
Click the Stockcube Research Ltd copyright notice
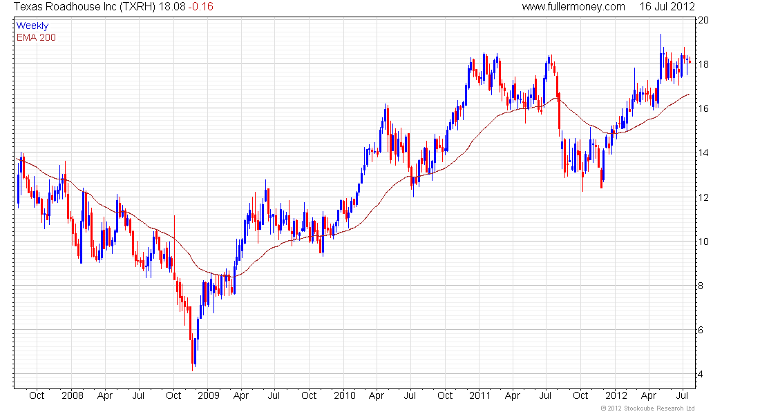tap(647, 408)
